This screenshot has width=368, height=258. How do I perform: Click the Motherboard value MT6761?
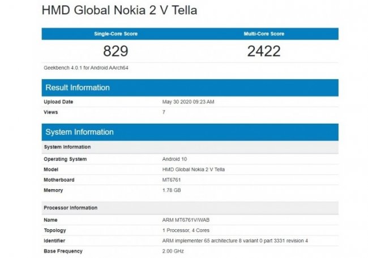point(172,180)
